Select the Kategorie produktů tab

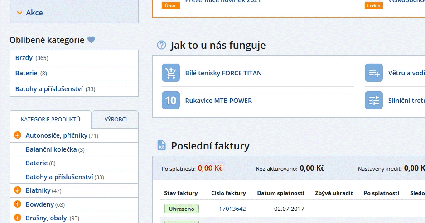tap(50, 120)
